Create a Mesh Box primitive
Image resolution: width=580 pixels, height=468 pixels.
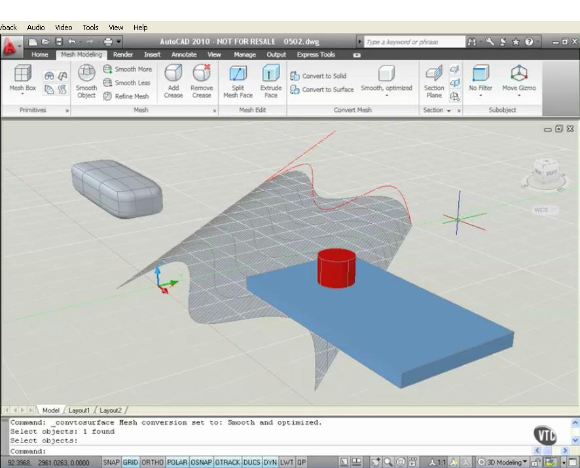pyautogui.click(x=22, y=78)
